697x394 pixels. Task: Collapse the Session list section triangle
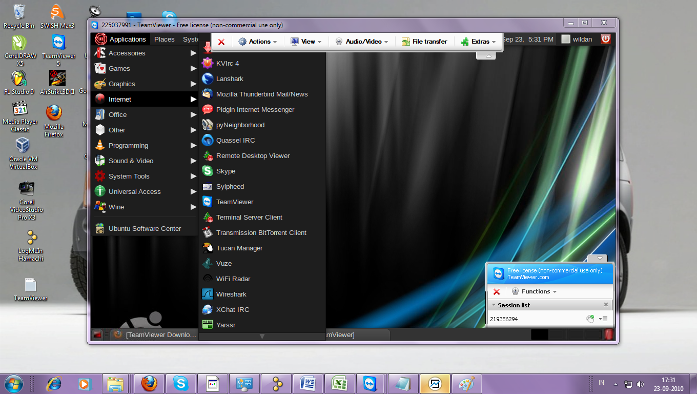[x=494, y=305]
